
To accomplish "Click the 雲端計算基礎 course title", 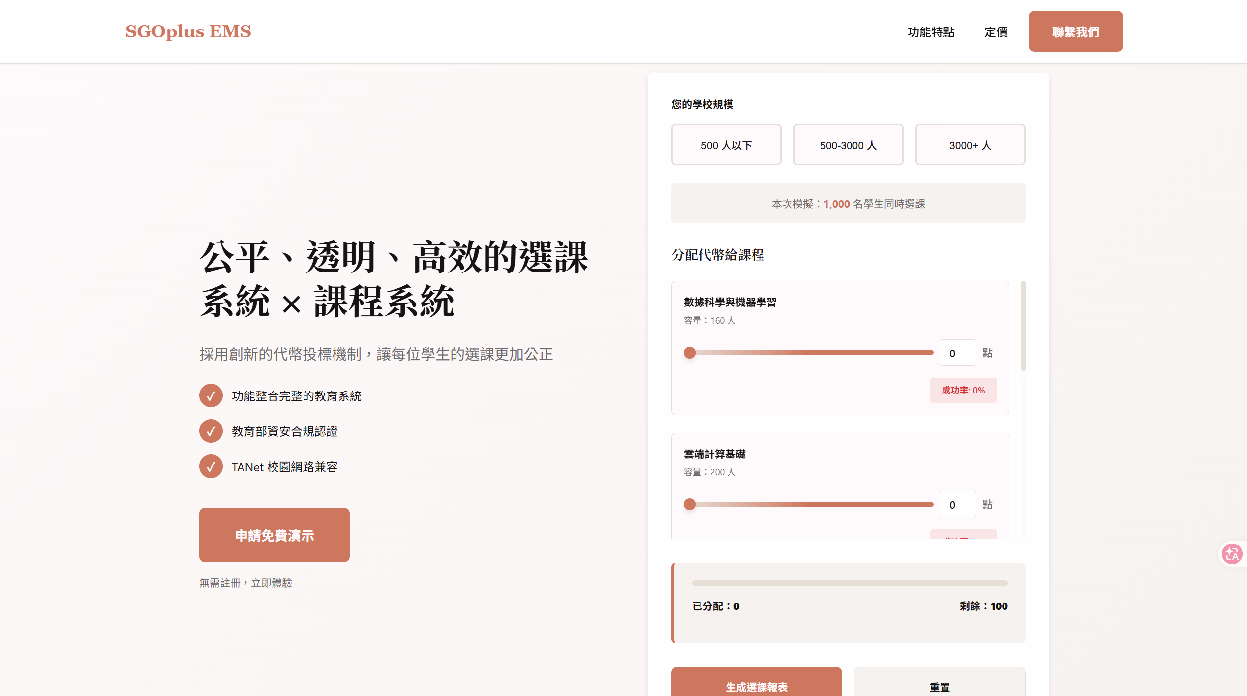I will tap(715, 454).
